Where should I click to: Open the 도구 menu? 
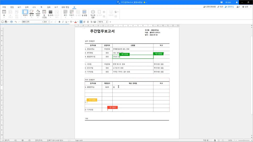(x=56, y=7)
